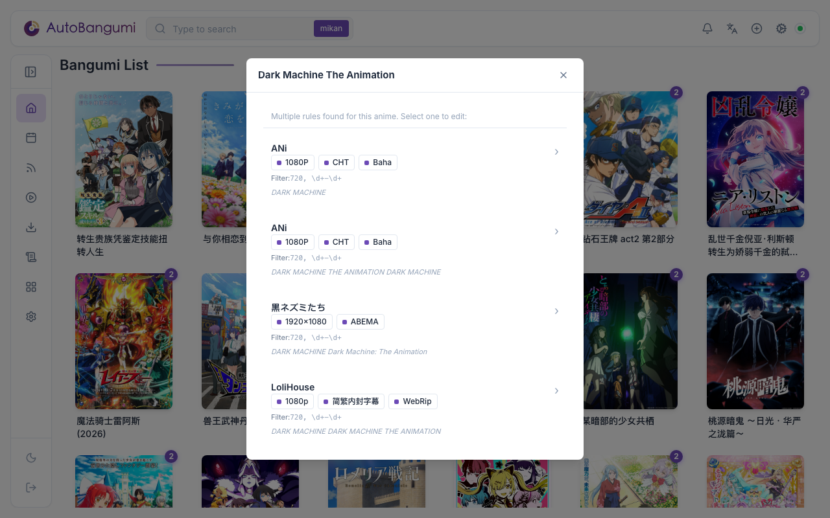Viewport: 830px width, 518px height.
Task: Click the WebRip tag
Action: click(413, 401)
